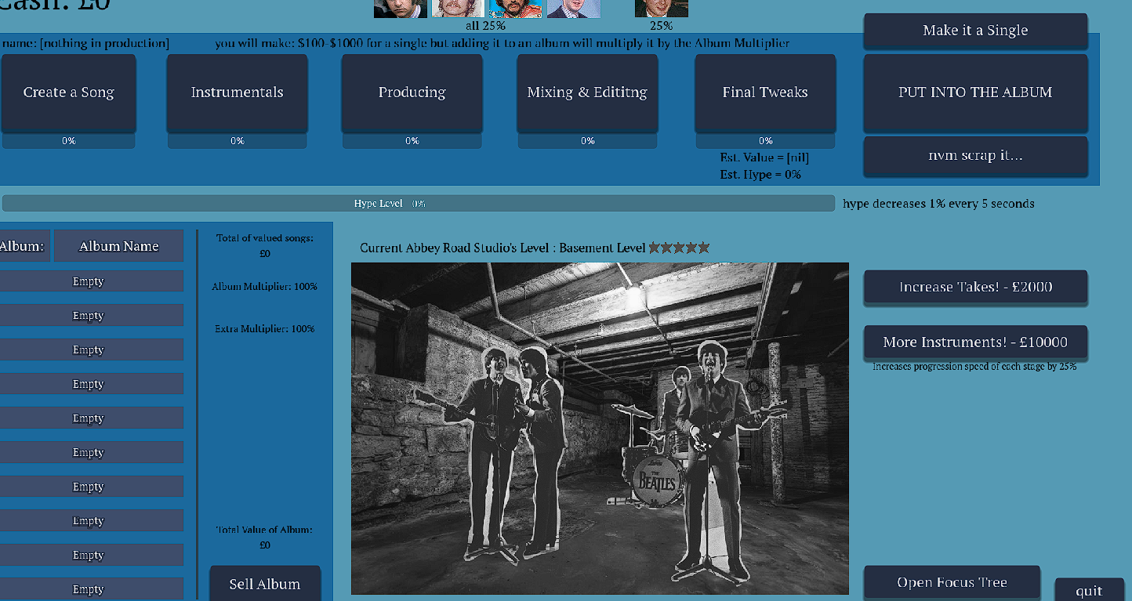1132x601 pixels.
Task: Choose Make it a Single
Action: [975, 31]
